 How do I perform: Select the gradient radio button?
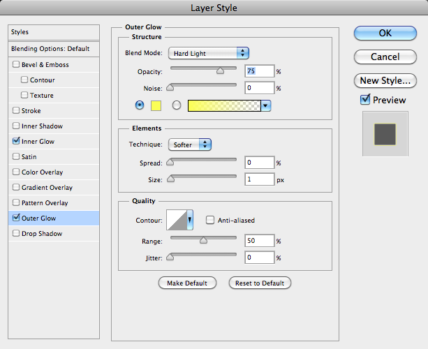coord(177,105)
